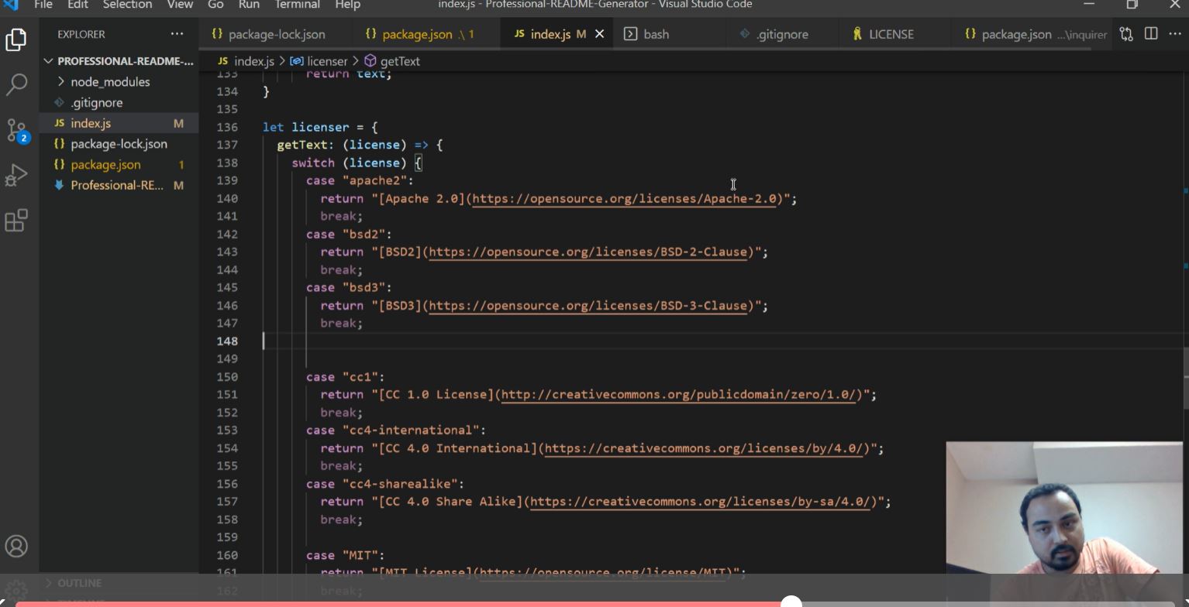Open the Selection menu
Screen dimensions: 1189x607
pos(127,5)
